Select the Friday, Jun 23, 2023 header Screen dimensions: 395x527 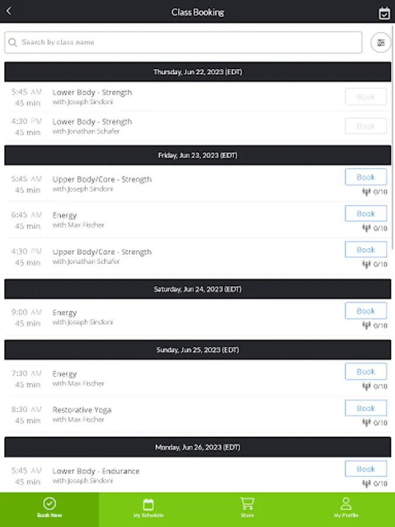coord(198,155)
